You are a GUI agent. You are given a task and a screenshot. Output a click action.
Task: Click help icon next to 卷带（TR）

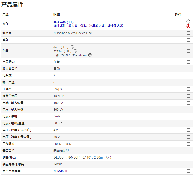click(x=72, y=47)
